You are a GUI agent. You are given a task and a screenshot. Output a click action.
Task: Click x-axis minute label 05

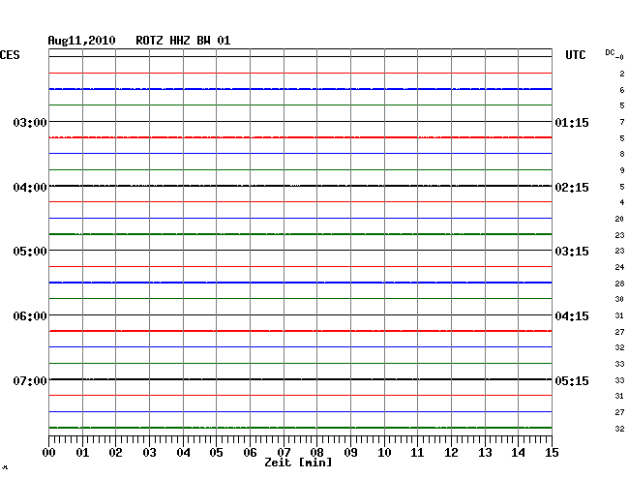click(216, 453)
